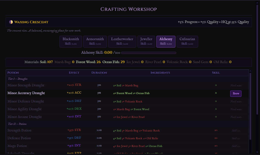
Task: Select the Defence Potion row
Action: (x=127, y=138)
